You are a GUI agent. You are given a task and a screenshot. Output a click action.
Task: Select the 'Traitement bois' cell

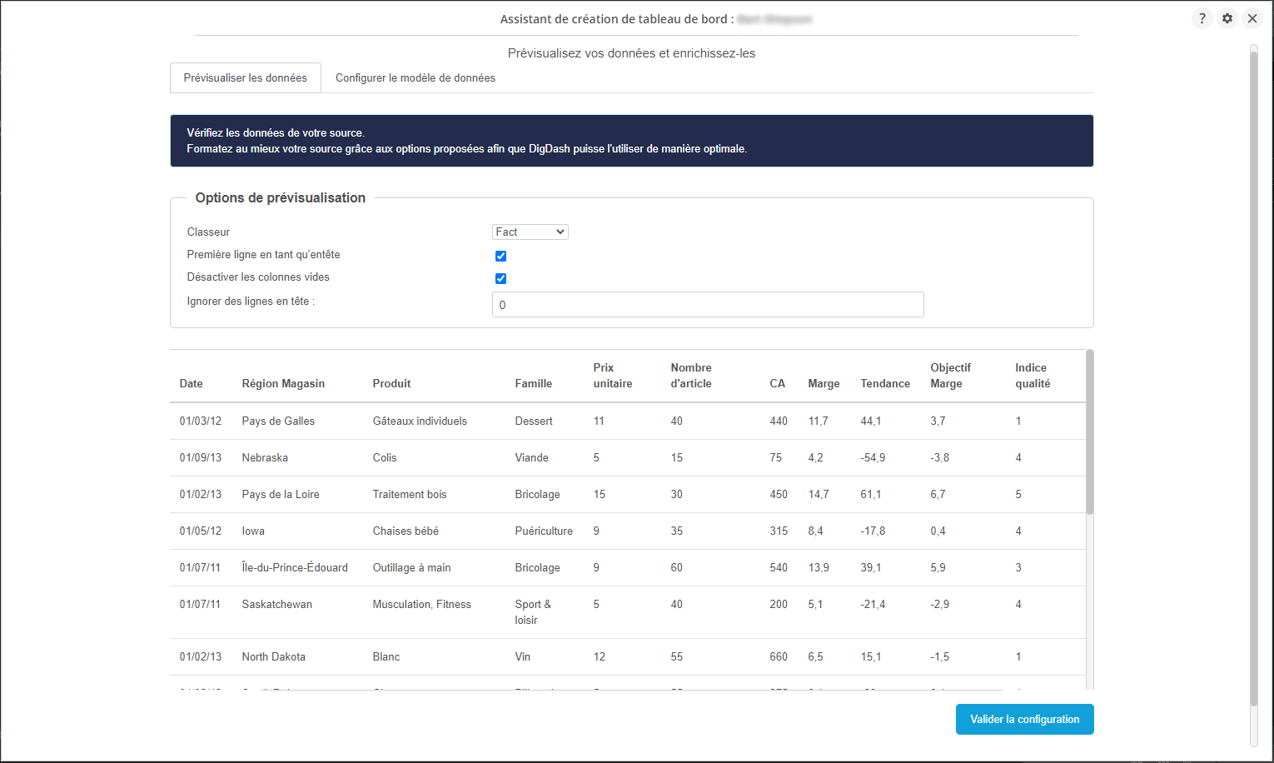point(410,494)
